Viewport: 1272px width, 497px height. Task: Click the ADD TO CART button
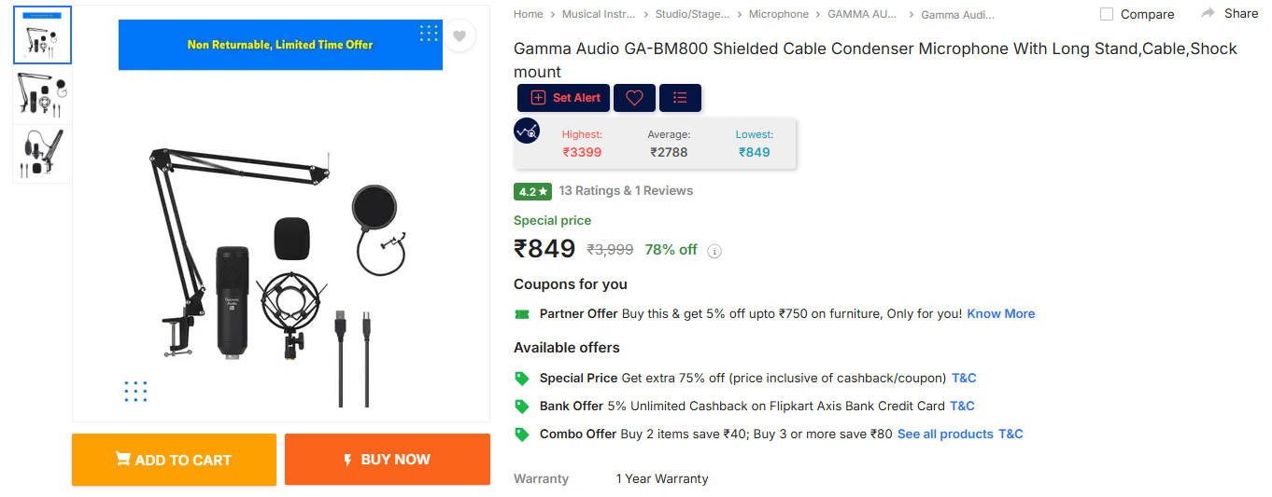point(174,460)
